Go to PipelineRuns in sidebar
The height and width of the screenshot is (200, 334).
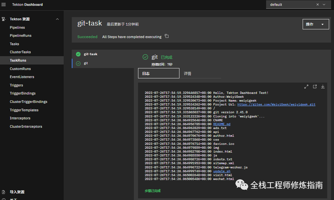click(x=20, y=35)
